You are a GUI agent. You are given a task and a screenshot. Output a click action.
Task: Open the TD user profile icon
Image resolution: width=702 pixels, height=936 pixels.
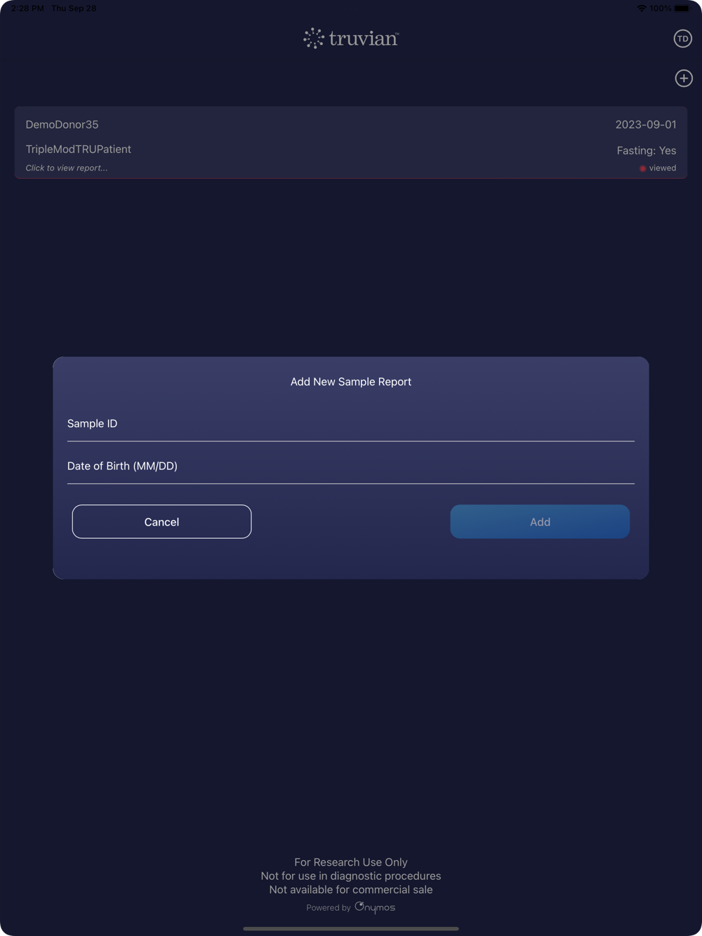(682, 39)
